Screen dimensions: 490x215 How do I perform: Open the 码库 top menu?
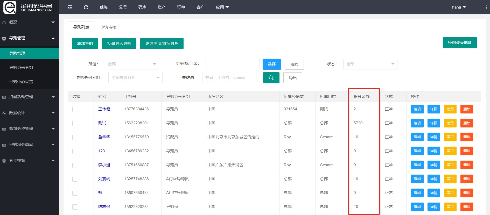[x=142, y=7]
